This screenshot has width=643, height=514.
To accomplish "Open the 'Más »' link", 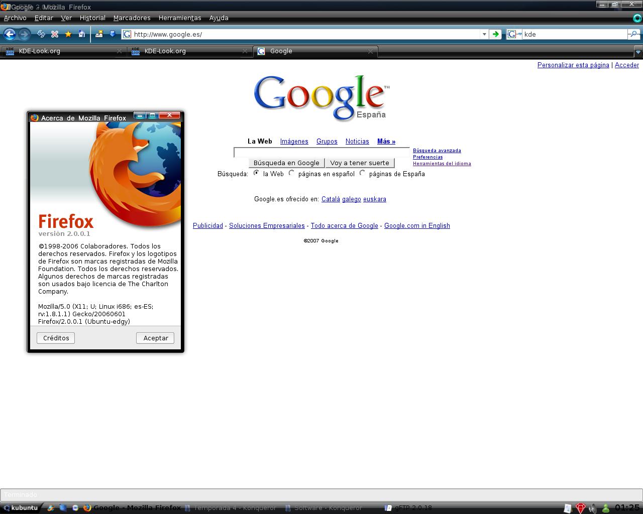I will [386, 142].
